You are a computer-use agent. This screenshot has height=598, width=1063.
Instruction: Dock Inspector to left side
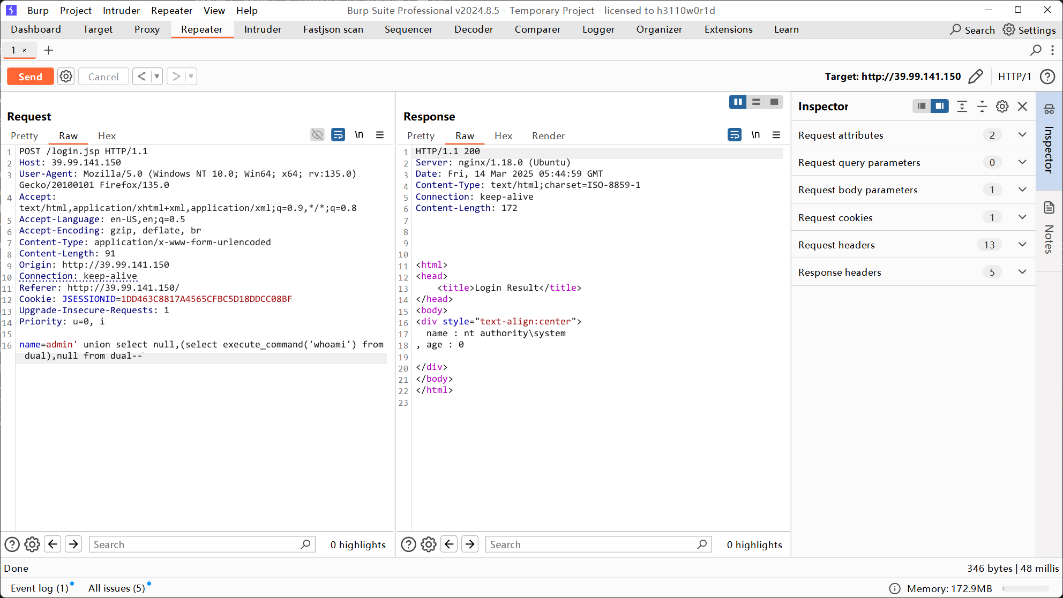coord(922,106)
